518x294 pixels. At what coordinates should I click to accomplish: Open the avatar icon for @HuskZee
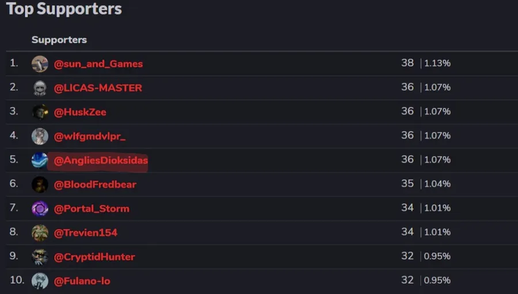[40, 112]
